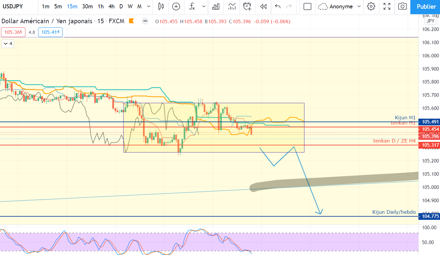Click the orange flag beside FXCM

132,21
